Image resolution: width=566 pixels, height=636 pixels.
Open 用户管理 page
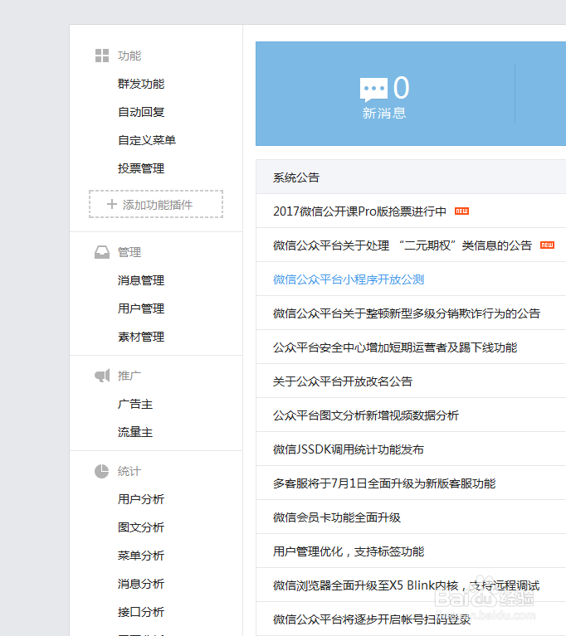pos(141,308)
